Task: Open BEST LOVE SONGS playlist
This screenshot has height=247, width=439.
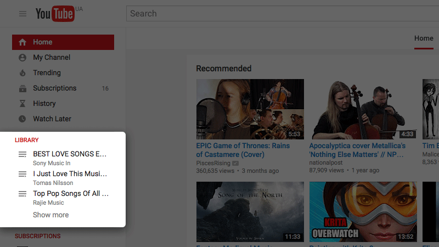Action: 70,154
